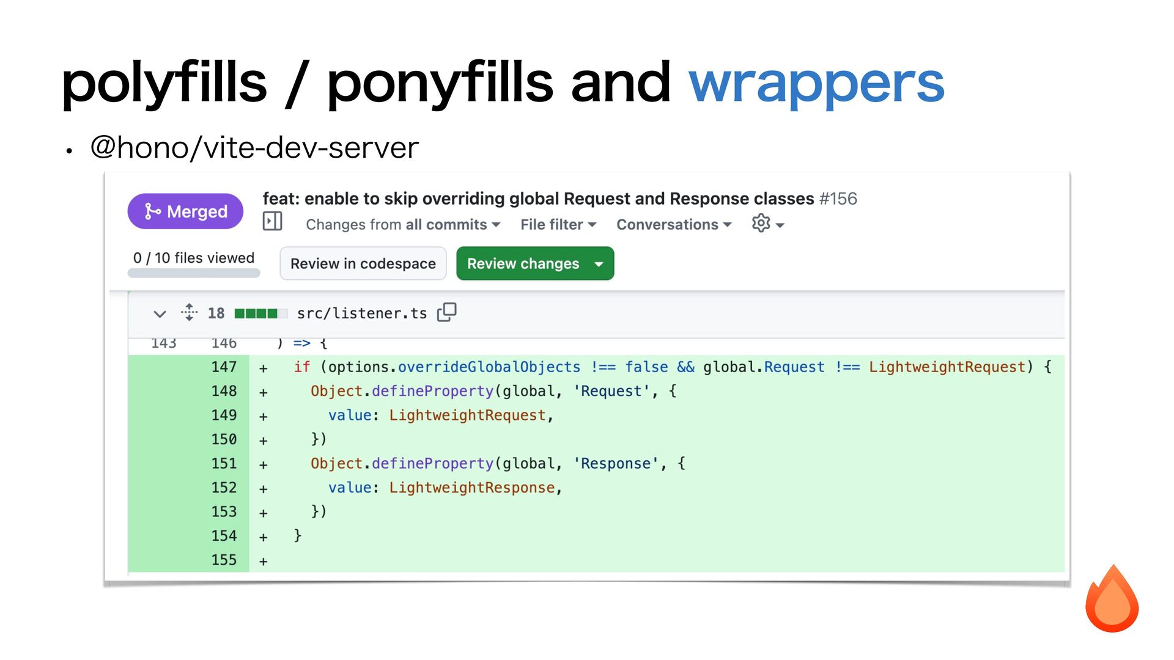
Task: Click line number 147 in the diff
Action: click(224, 367)
